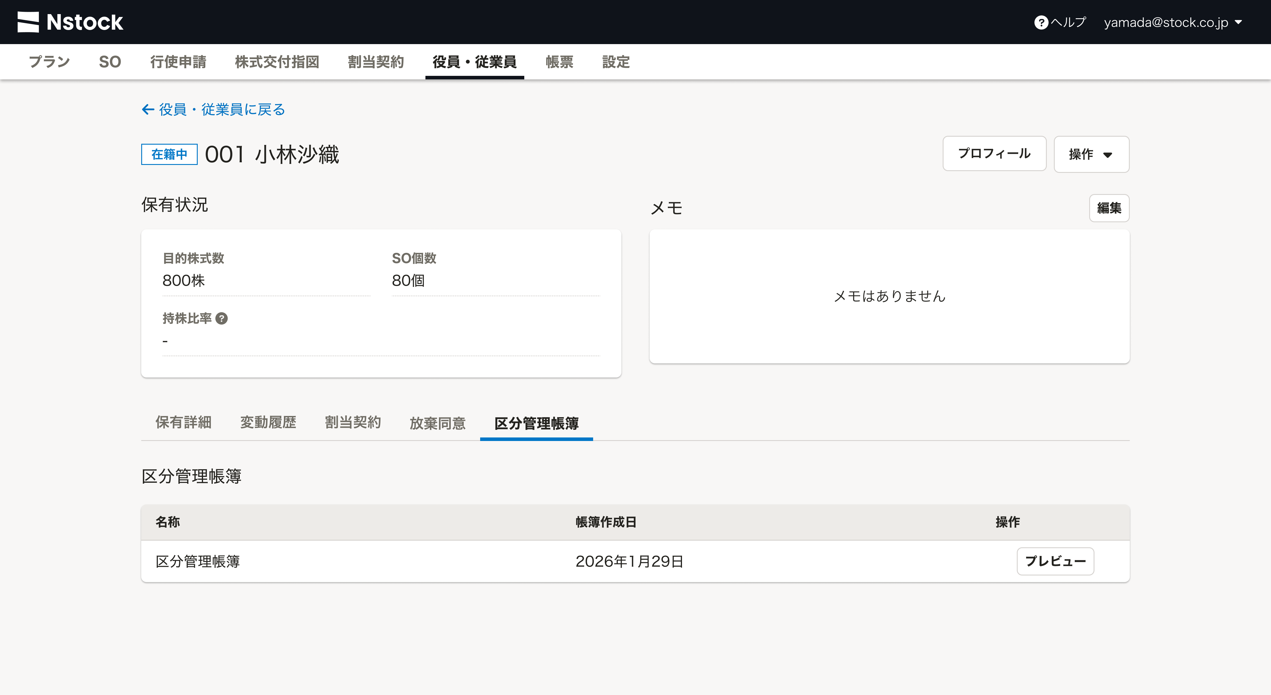The width and height of the screenshot is (1271, 695).
Task: Select 割当契約 in top navigation
Action: (x=375, y=62)
